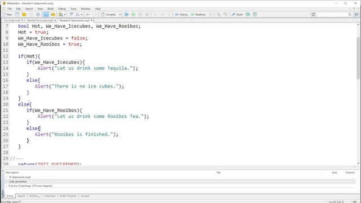Viewport: 361px width, 203px height.
Task: Click the greyed save icon in toolbar
Action: 31,15
